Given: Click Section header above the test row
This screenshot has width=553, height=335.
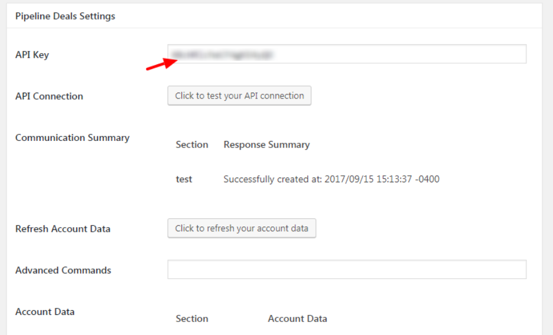Looking at the screenshot, I should coord(192,144).
